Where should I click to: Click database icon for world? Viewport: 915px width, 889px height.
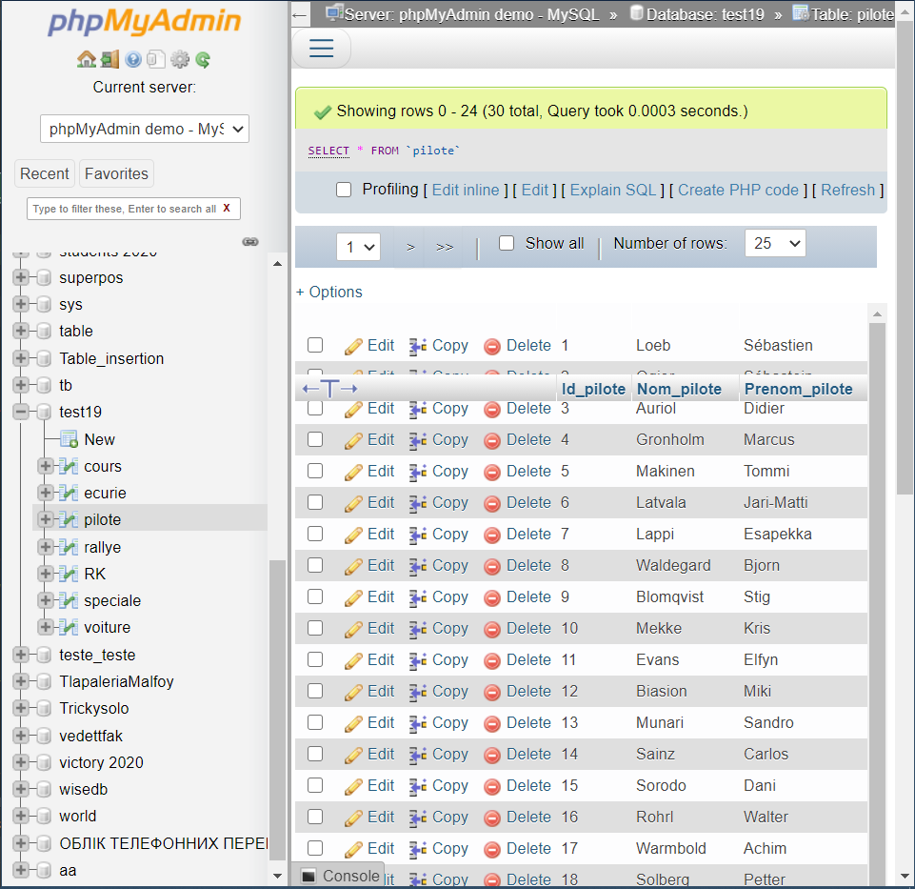tap(44, 816)
